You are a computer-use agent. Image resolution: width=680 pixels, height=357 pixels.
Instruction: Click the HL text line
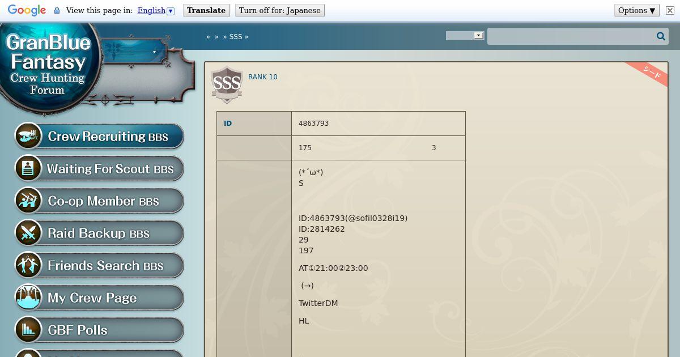tap(304, 321)
